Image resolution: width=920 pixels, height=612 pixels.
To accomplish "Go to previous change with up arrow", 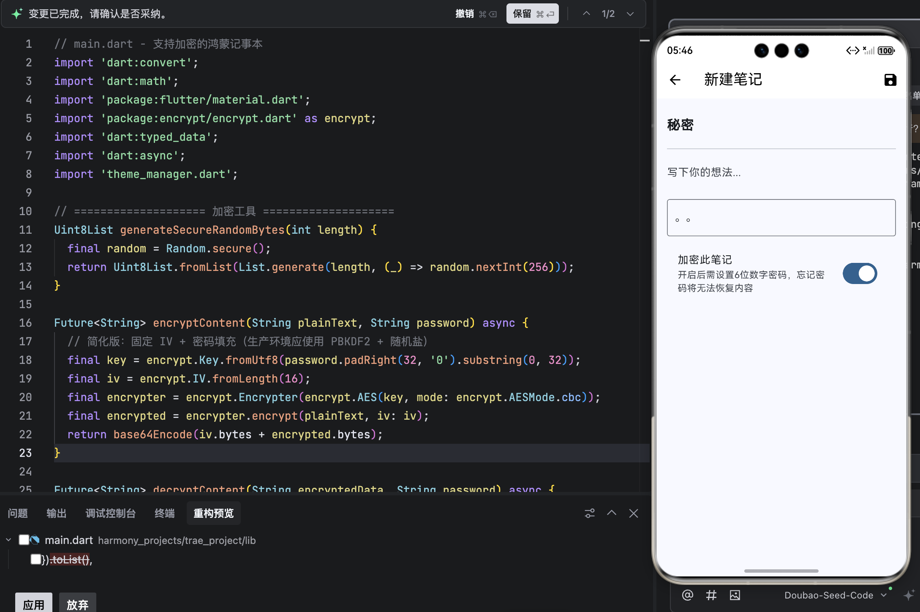I will (x=586, y=14).
